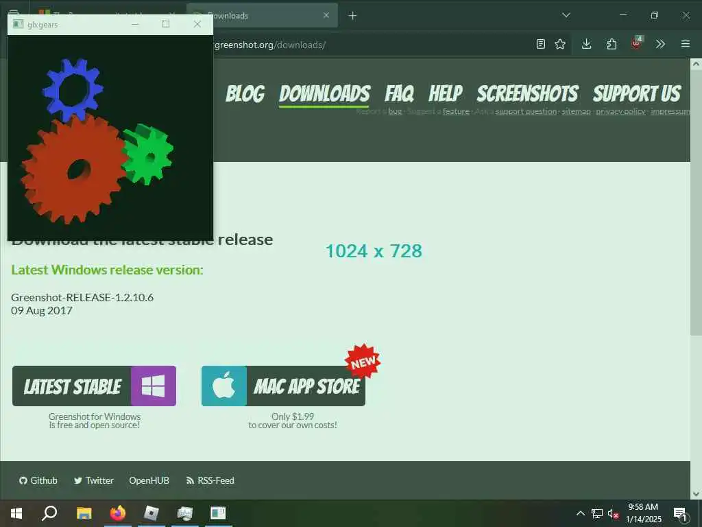Viewport: 702px width, 527px height.
Task: Open the extensions puzzle-piece icon
Action: (x=612, y=44)
